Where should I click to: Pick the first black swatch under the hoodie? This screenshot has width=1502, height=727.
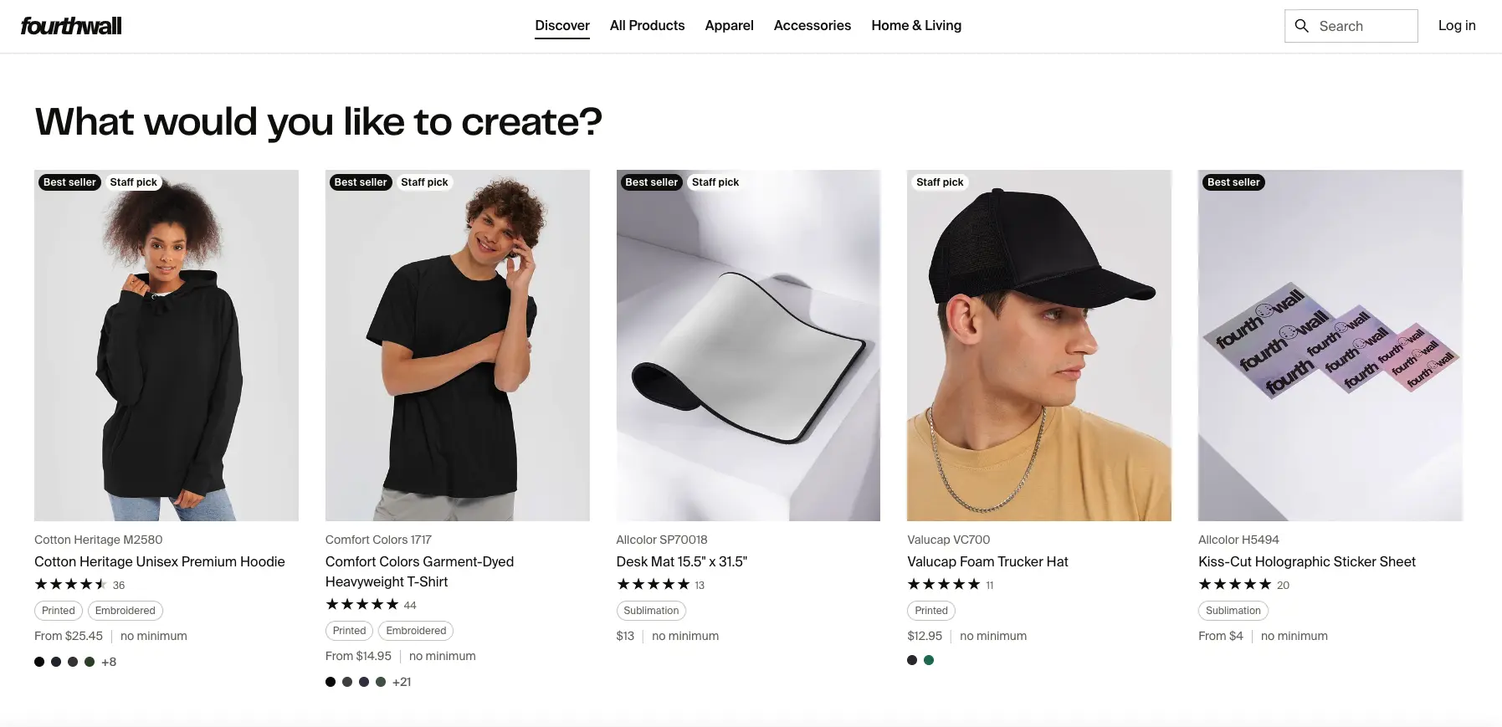tap(39, 662)
